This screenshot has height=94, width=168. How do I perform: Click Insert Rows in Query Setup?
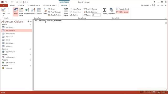pos(76,9)
